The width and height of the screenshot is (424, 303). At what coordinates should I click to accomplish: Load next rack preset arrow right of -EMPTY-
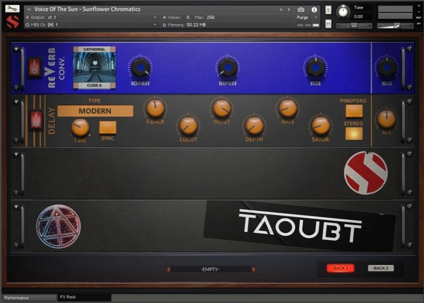click(x=253, y=269)
